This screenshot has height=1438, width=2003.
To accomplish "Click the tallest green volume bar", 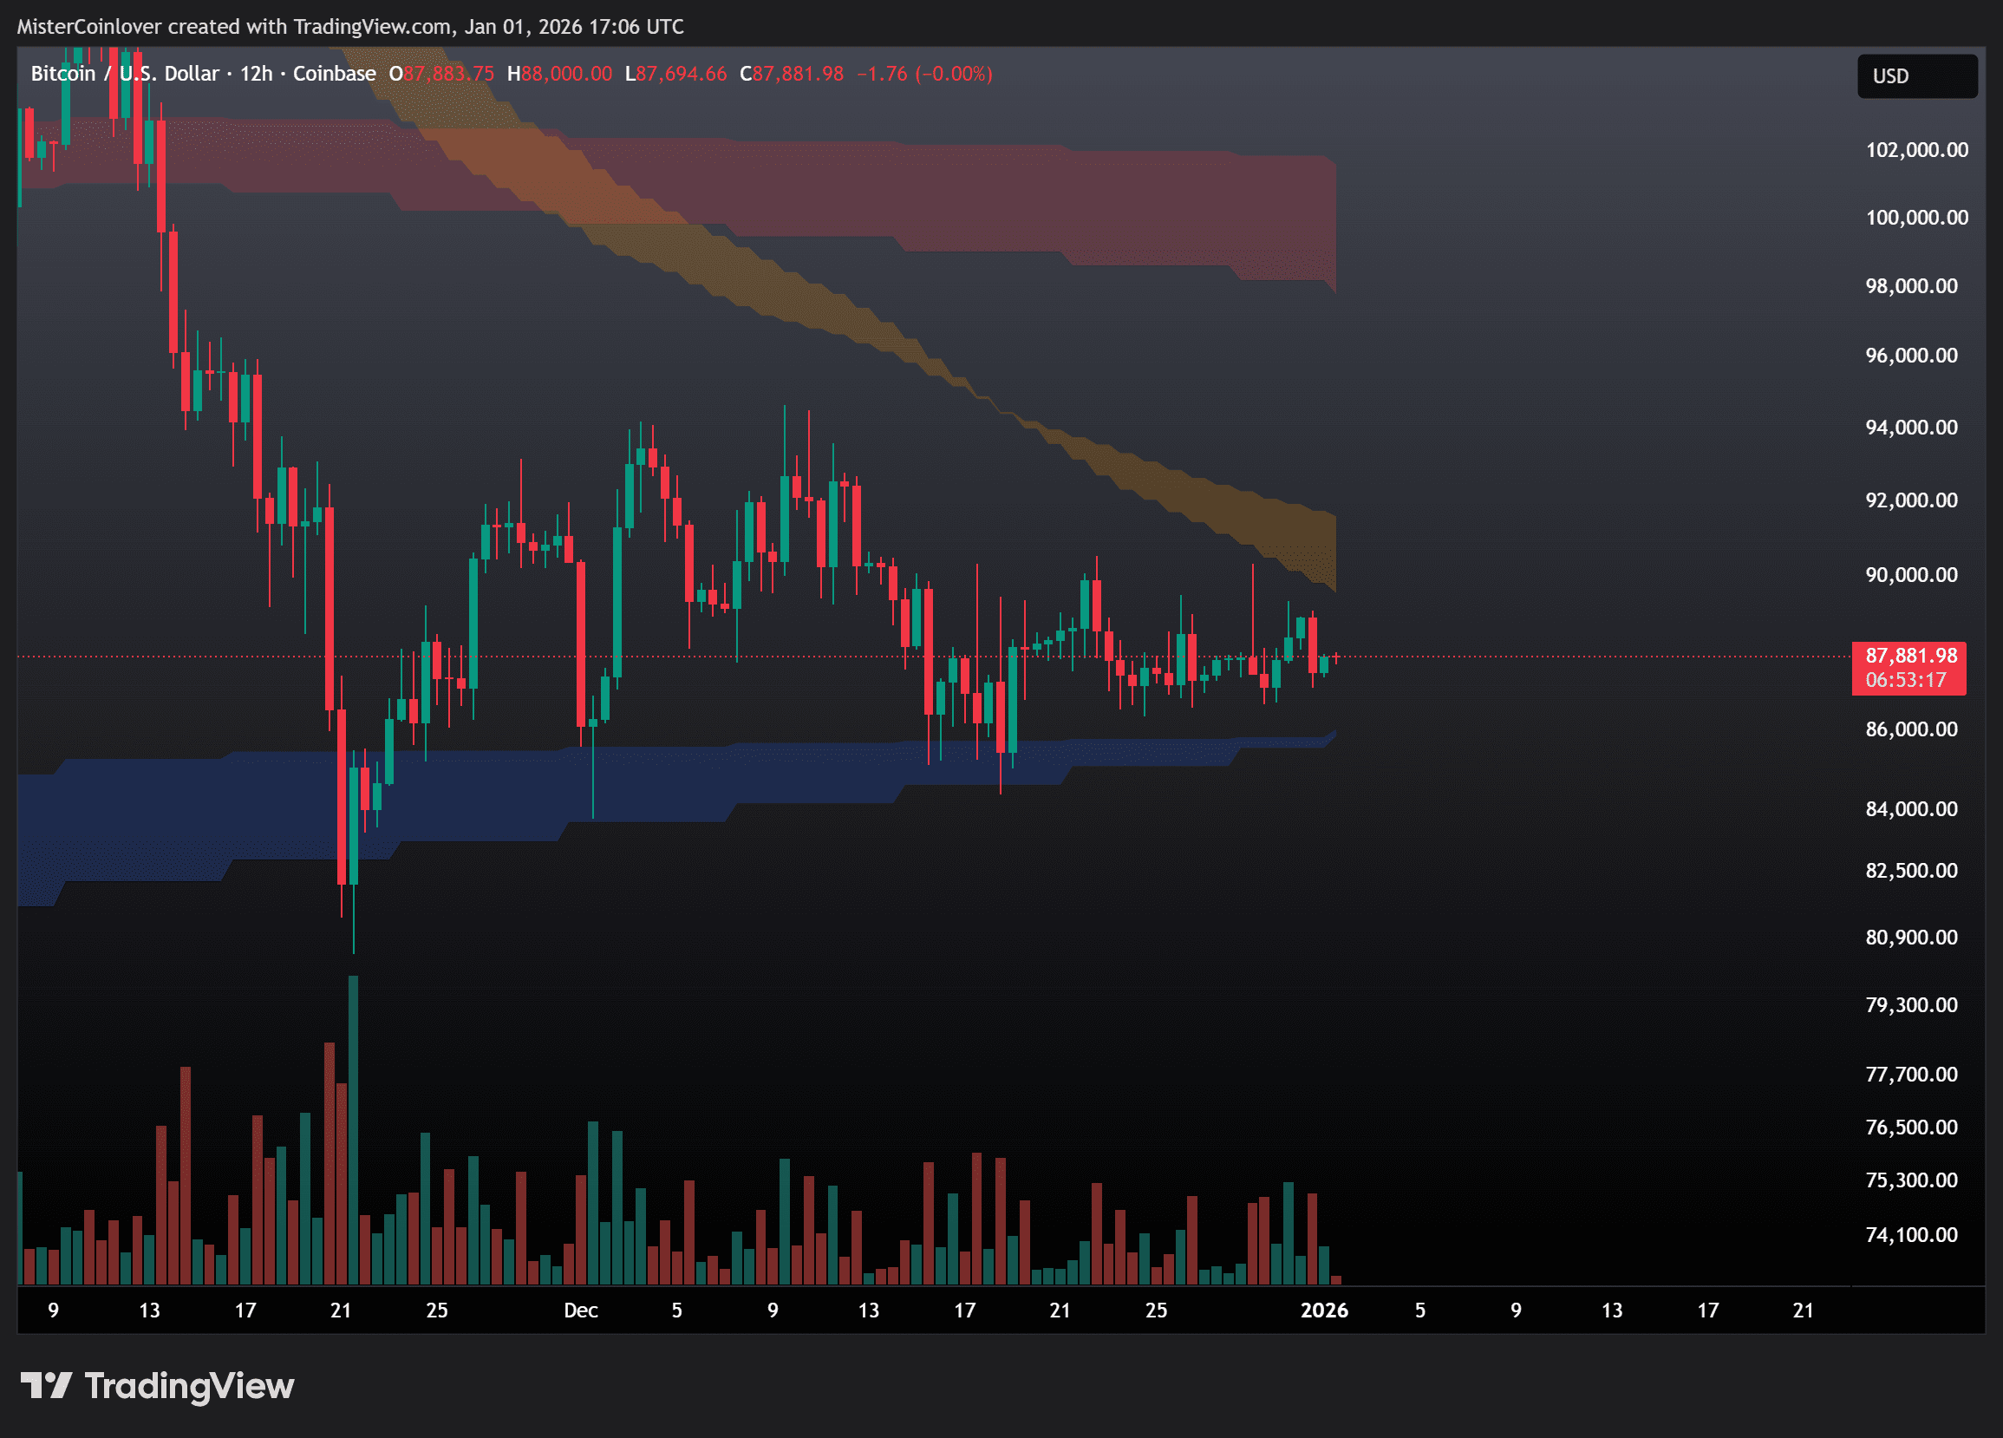I will pyautogui.click(x=353, y=1129).
